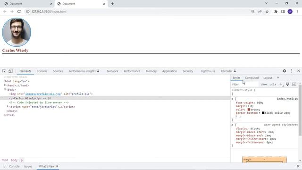This screenshot has height=170, width=302.
Task: Add new style rule with plus icon
Action: click(x=281, y=84)
